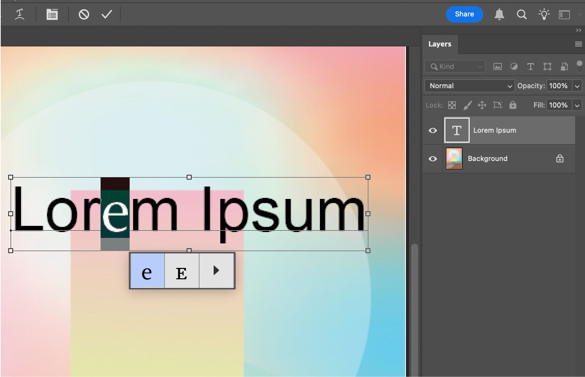Hide the Background layer
This screenshot has height=377, width=585.
click(433, 158)
